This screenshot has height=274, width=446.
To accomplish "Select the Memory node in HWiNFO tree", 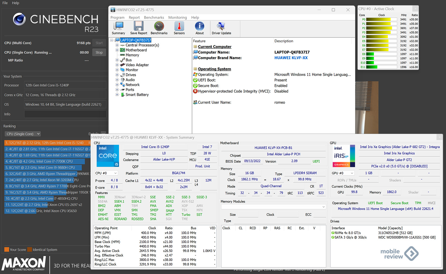I will point(132,55).
